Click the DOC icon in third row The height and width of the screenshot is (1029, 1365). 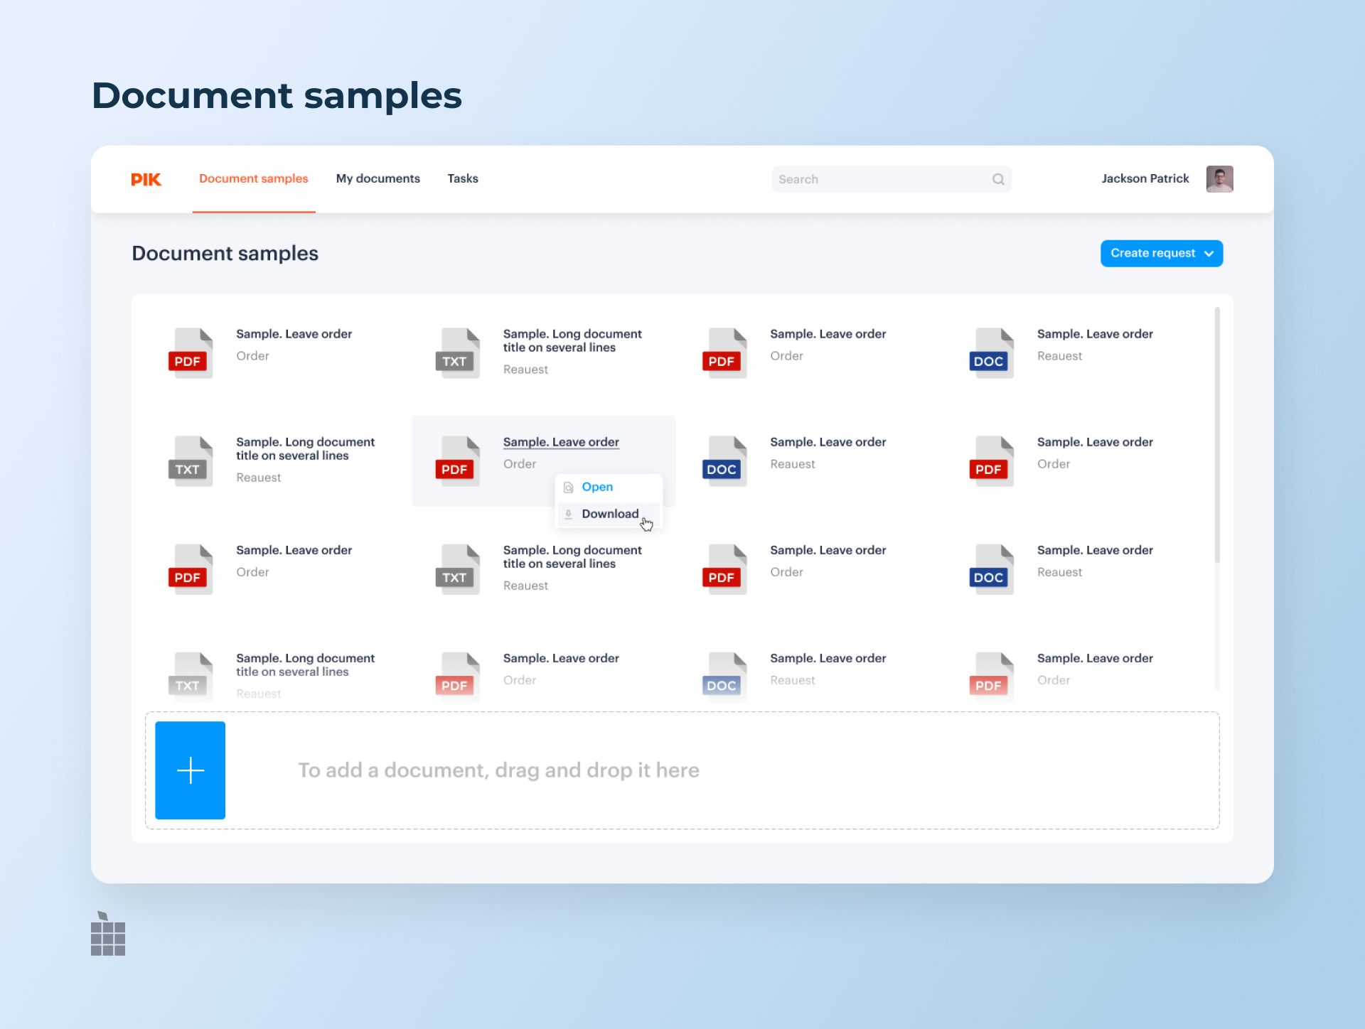coord(990,569)
